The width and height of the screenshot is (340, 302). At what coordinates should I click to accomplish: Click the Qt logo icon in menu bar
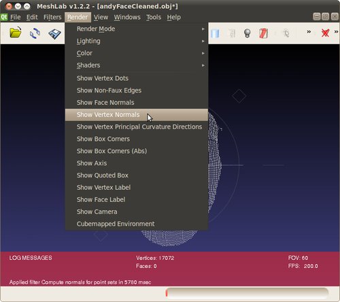(4, 17)
